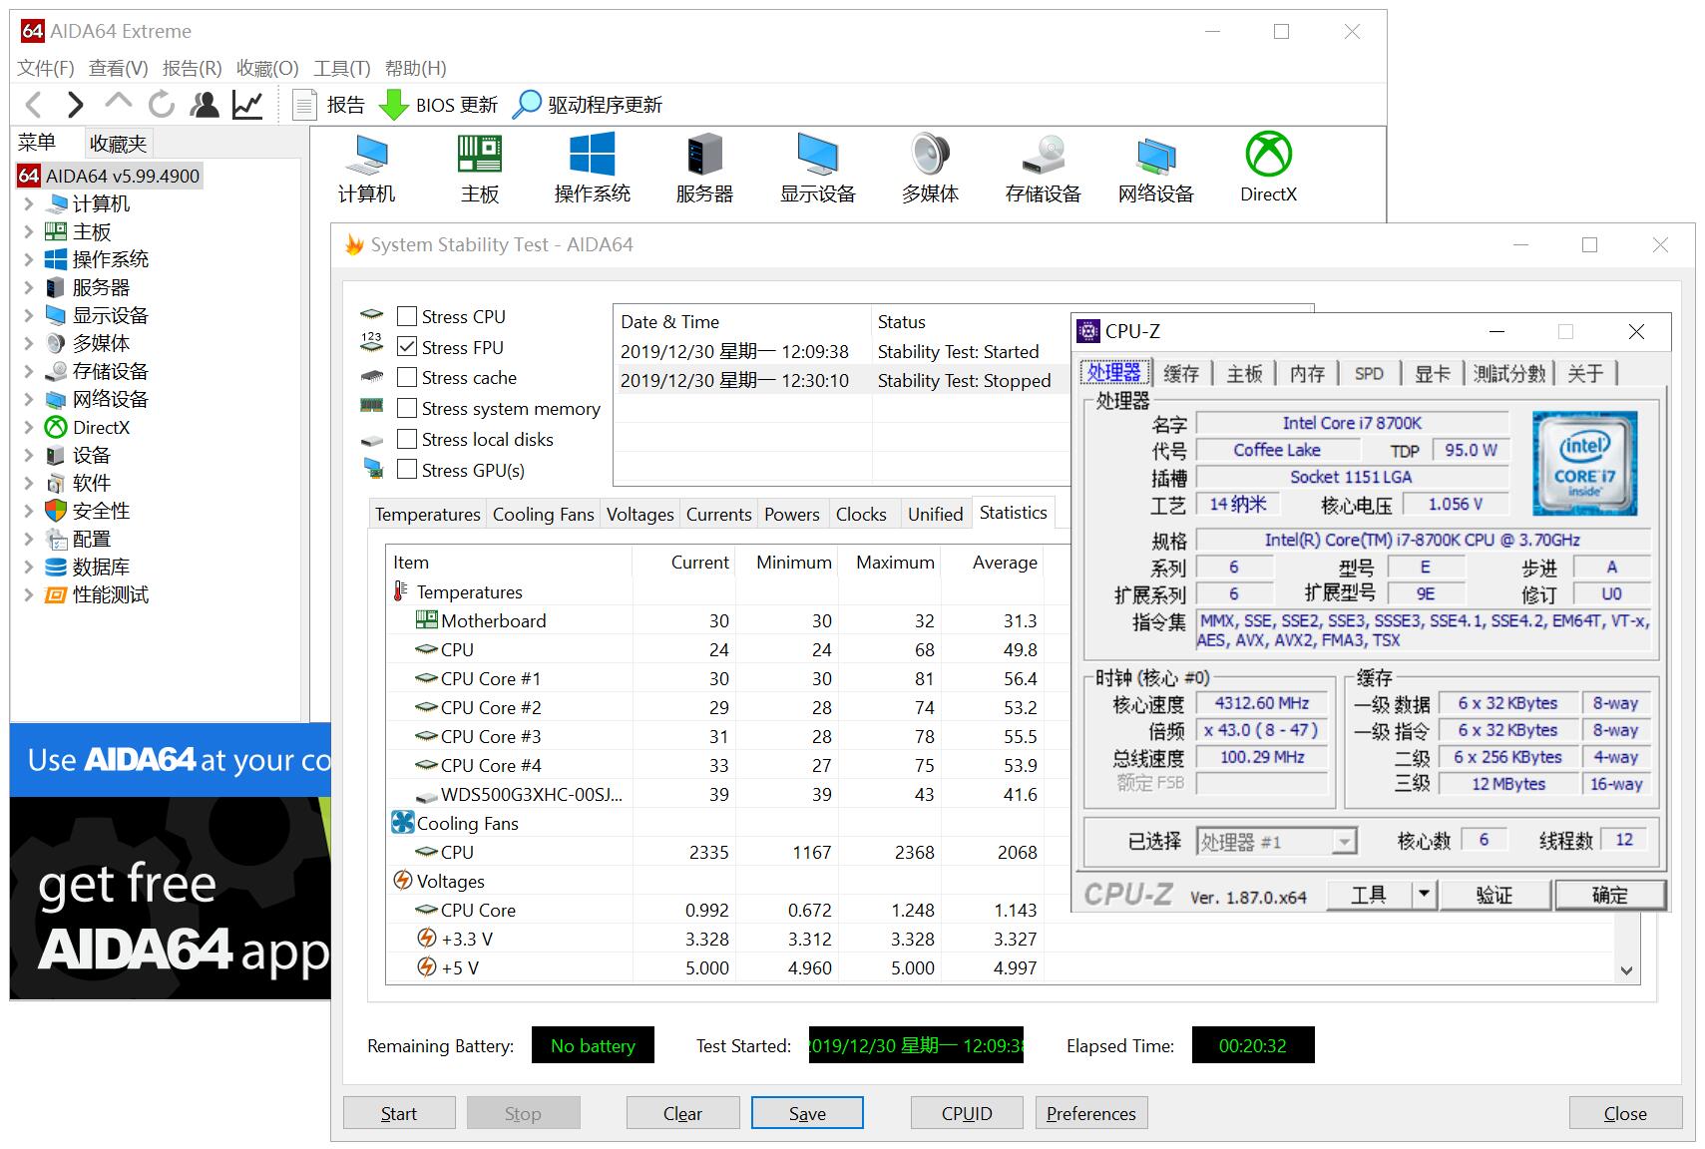This screenshot has width=1705, height=1149.
Task: Open the 服务器 server icon in main pane
Action: (704, 157)
